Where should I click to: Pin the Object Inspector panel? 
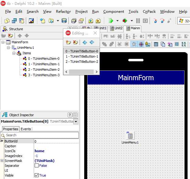pyautogui.click(x=70, y=115)
